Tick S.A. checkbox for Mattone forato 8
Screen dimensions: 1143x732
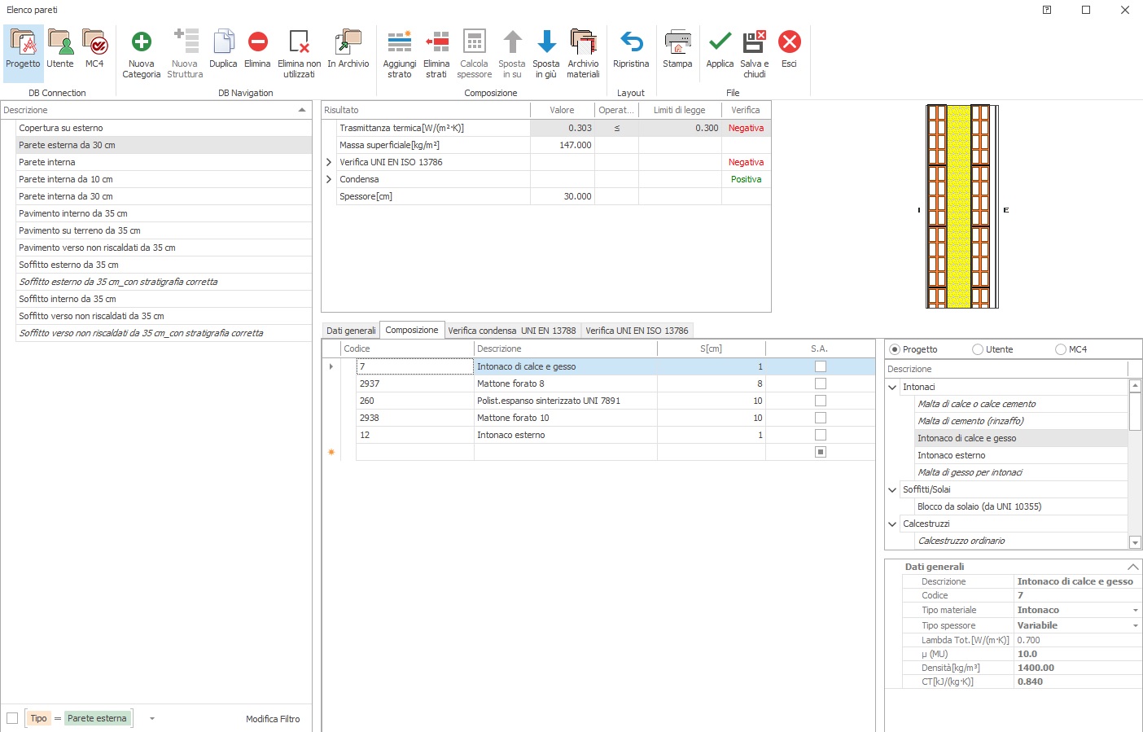[821, 384]
